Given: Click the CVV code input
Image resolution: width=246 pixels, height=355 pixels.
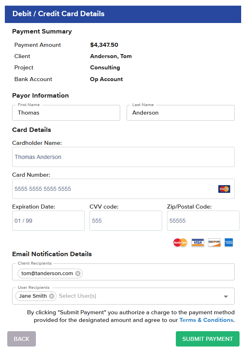Looking at the screenshot, I should click(126, 221).
